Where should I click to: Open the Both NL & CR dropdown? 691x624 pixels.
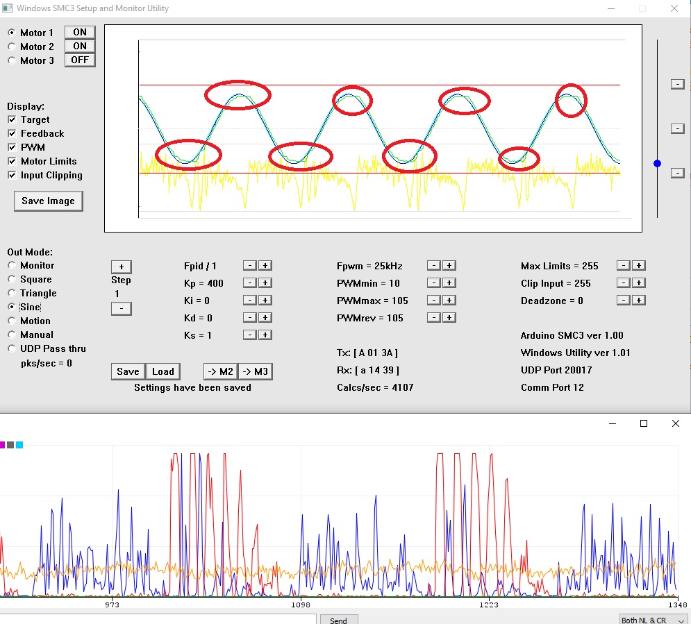(653, 620)
